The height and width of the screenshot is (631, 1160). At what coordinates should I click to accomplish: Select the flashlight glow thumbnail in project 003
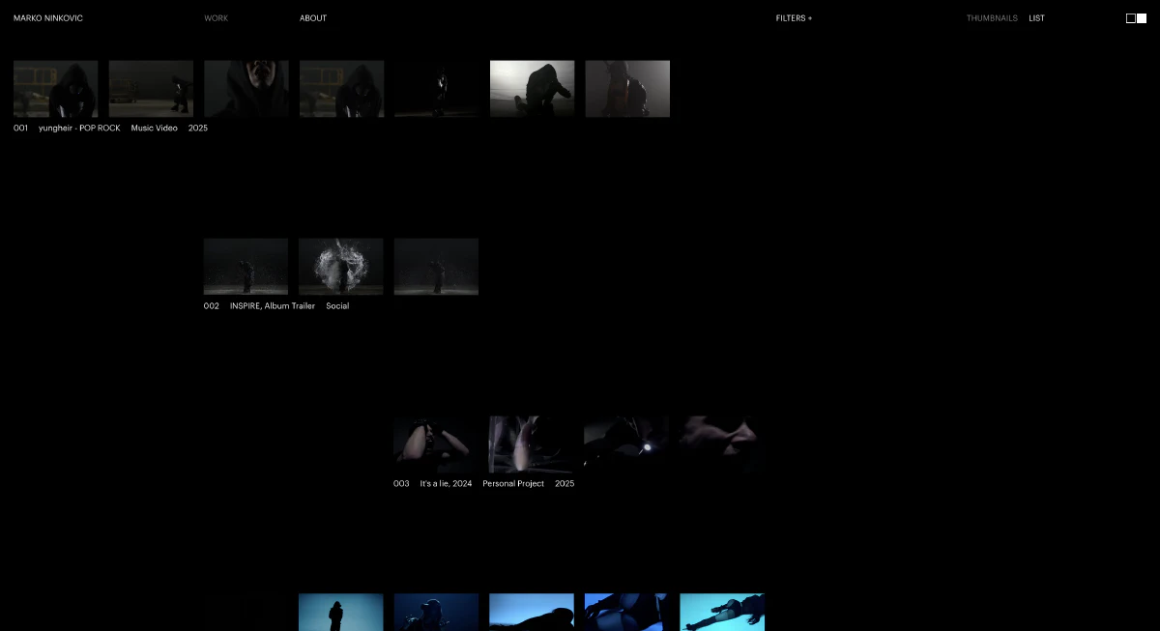point(626,445)
